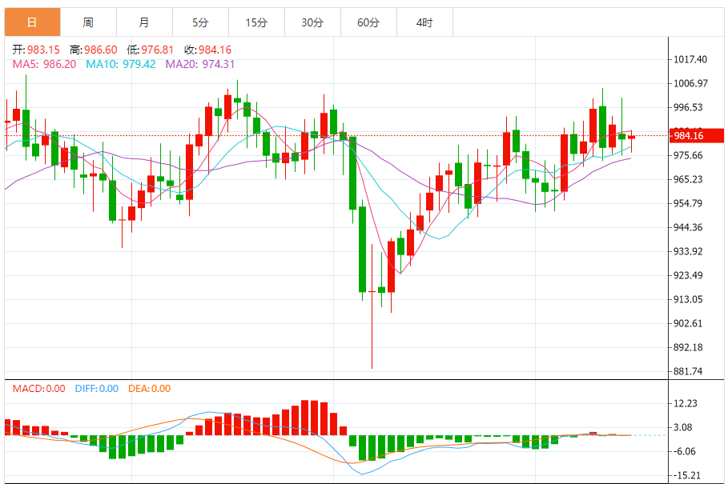
Task: Click the DIFF:0.00 label
Action: pos(97,389)
